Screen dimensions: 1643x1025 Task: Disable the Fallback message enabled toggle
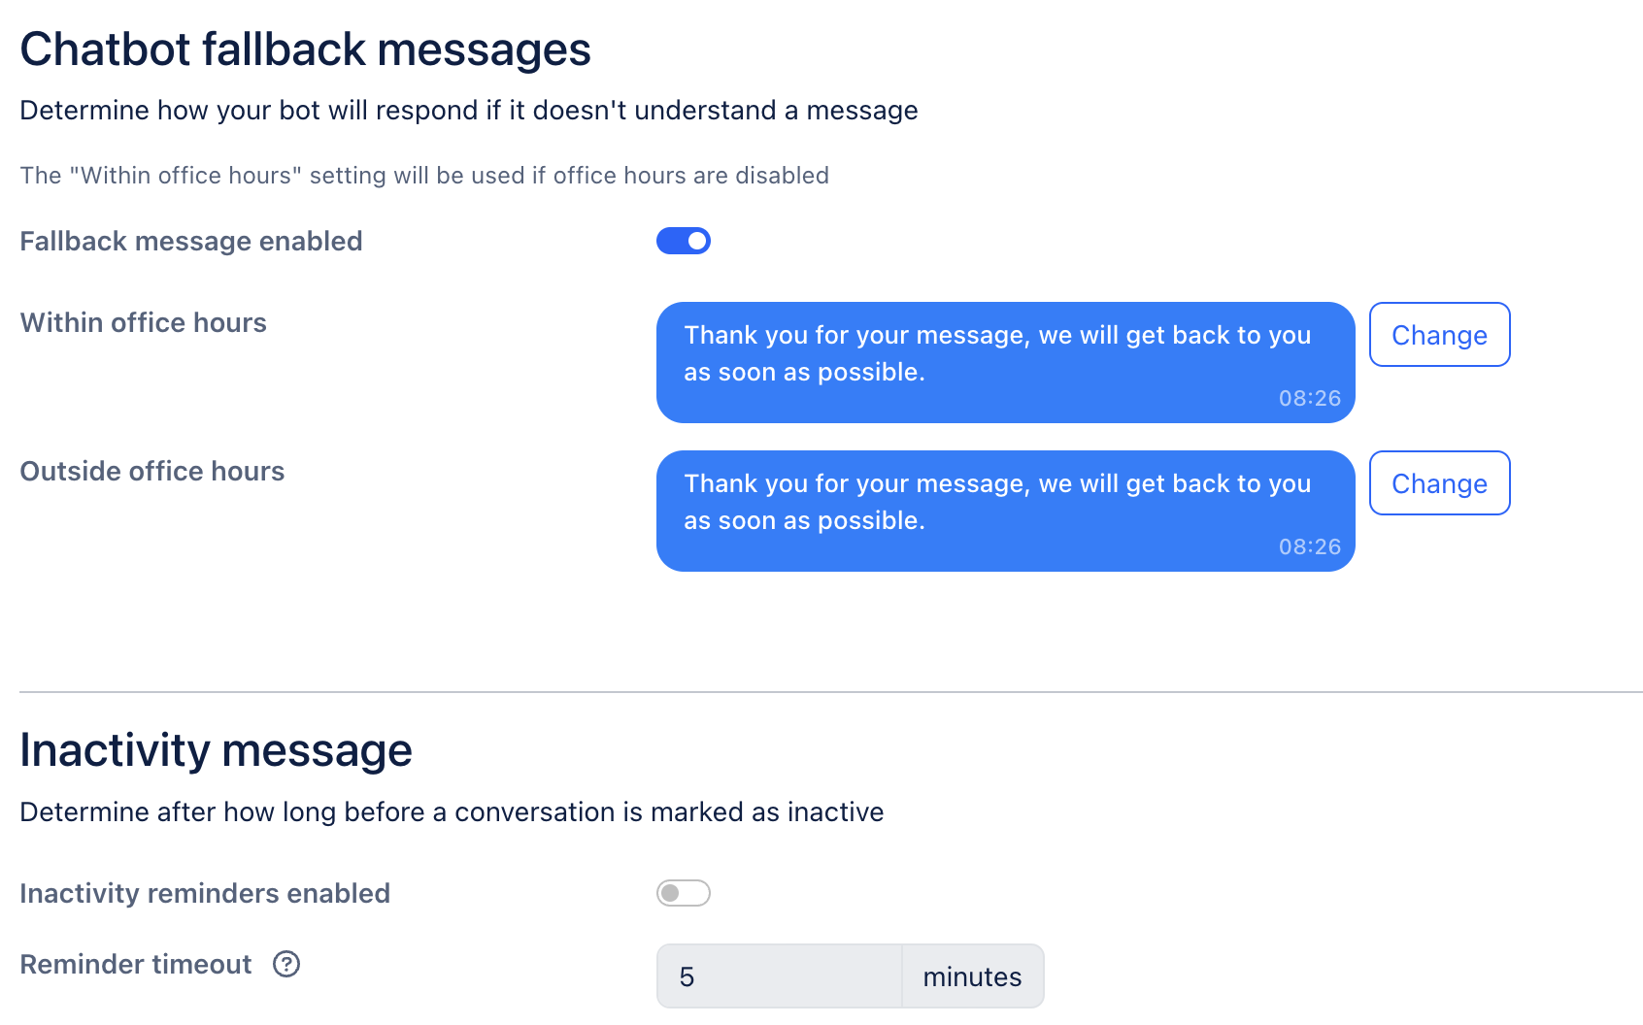684,241
